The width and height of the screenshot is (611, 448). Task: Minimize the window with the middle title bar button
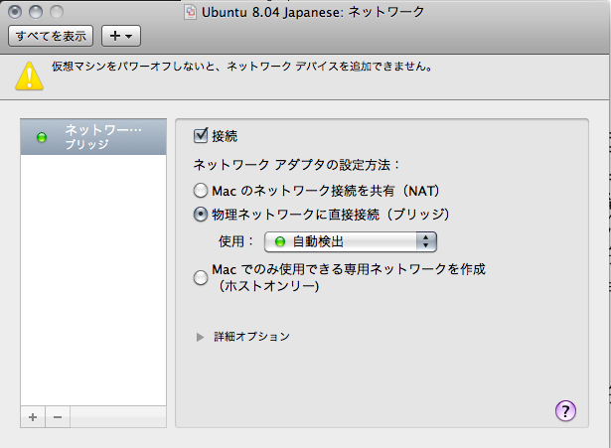click(36, 12)
